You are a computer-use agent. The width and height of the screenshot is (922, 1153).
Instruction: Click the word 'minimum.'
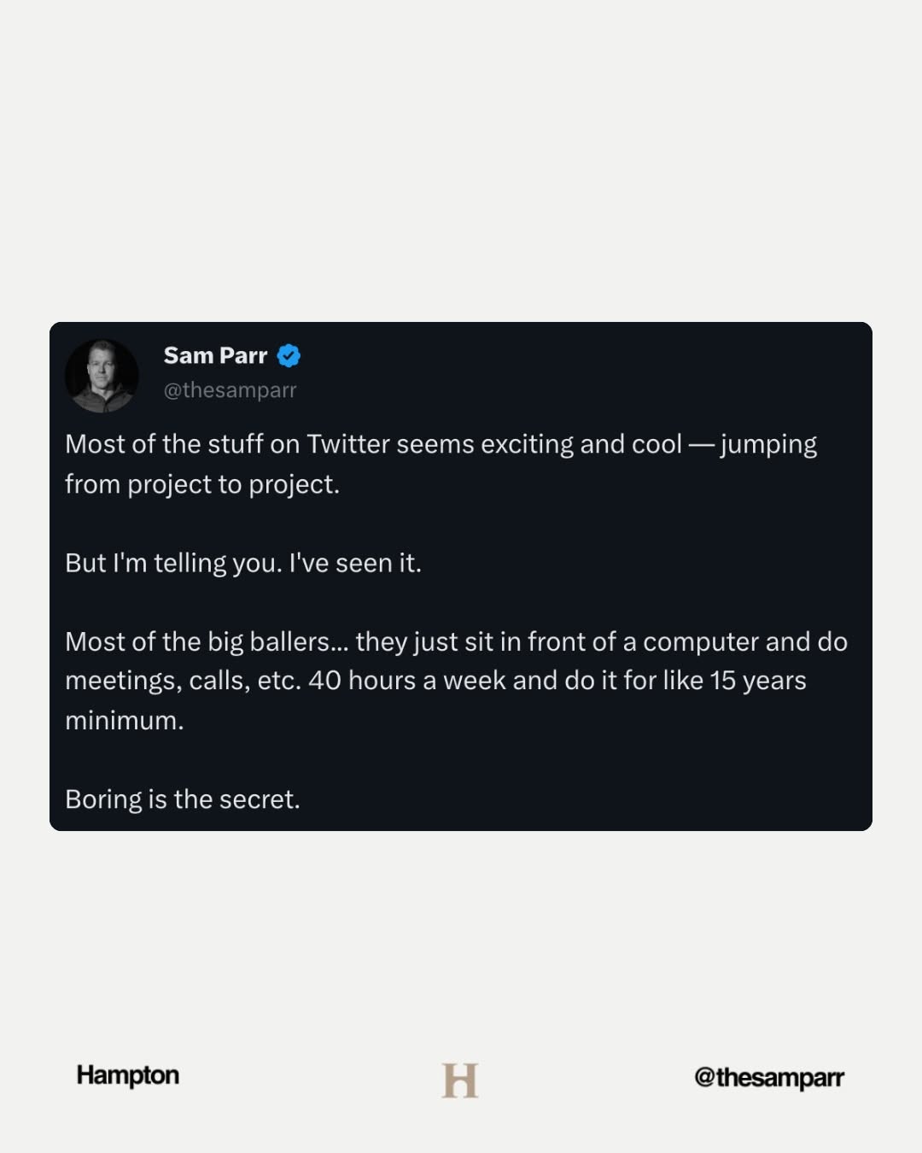click(x=125, y=720)
